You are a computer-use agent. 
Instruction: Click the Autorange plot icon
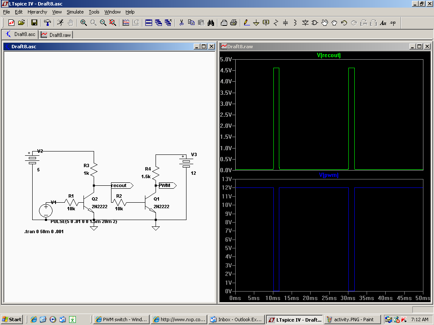pyautogui.click(x=126, y=23)
